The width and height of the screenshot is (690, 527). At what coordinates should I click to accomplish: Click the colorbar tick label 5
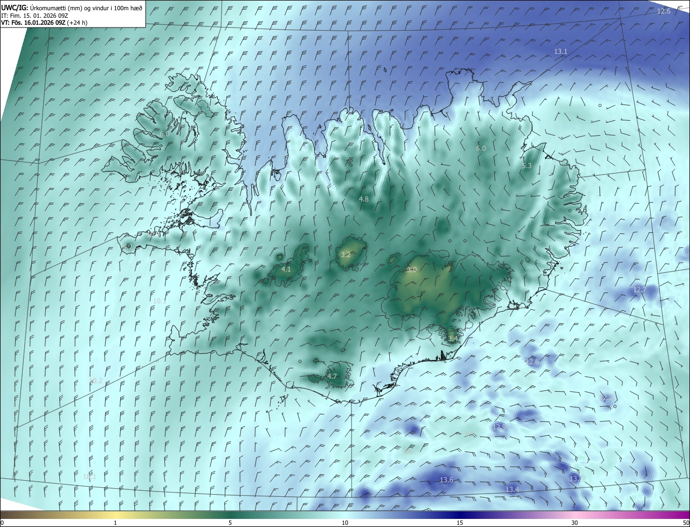click(230, 523)
